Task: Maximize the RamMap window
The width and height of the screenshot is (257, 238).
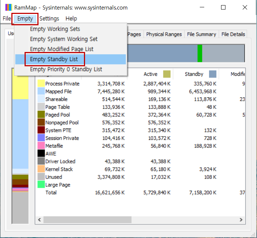Action: pos(223,7)
